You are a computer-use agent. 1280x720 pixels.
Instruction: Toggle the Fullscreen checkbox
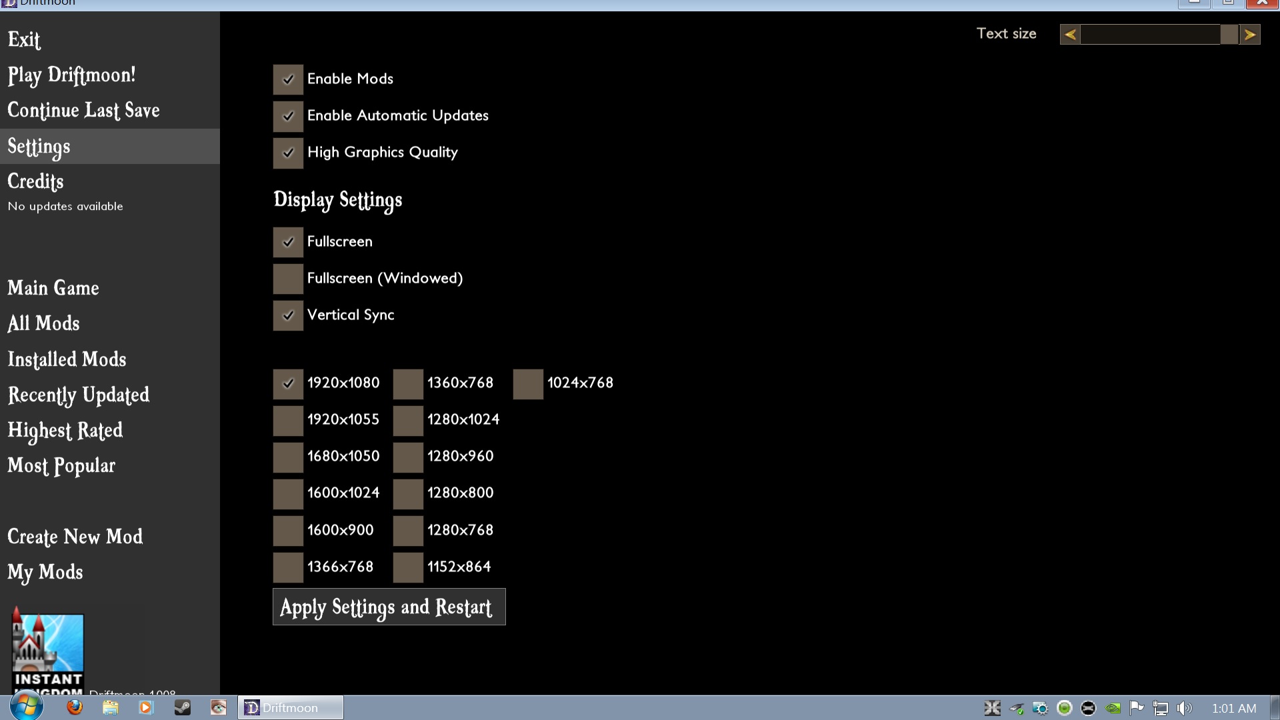(288, 242)
